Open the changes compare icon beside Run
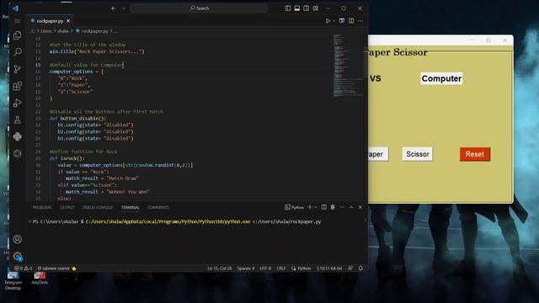The height and width of the screenshot is (303, 539). point(342,21)
